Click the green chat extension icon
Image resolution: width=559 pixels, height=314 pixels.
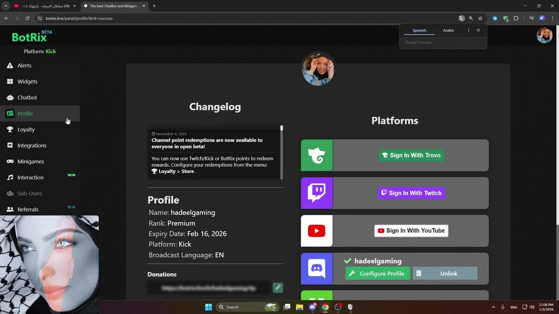click(x=506, y=18)
